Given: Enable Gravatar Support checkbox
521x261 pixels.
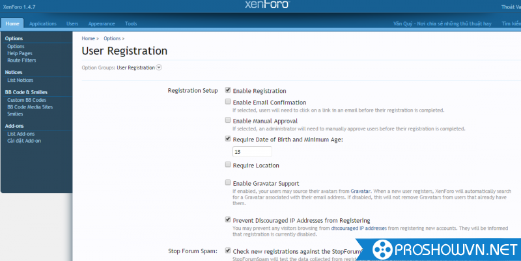Looking at the screenshot, I should click(x=227, y=184).
